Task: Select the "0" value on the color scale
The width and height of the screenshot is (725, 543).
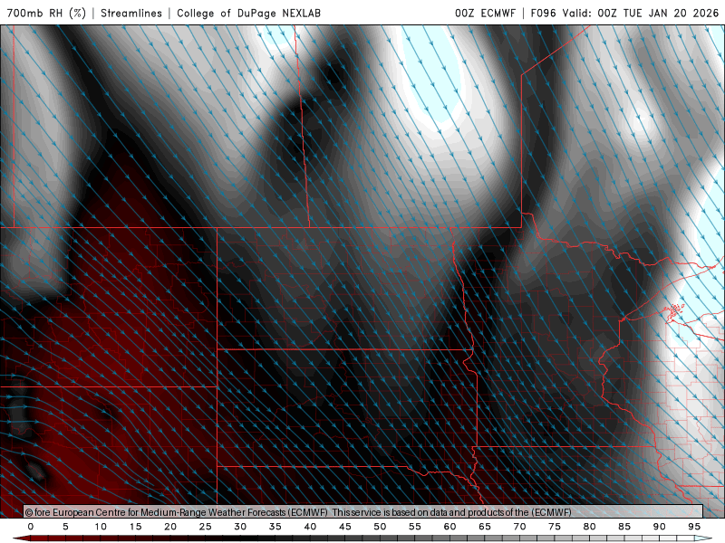Action: [x=31, y=527]
